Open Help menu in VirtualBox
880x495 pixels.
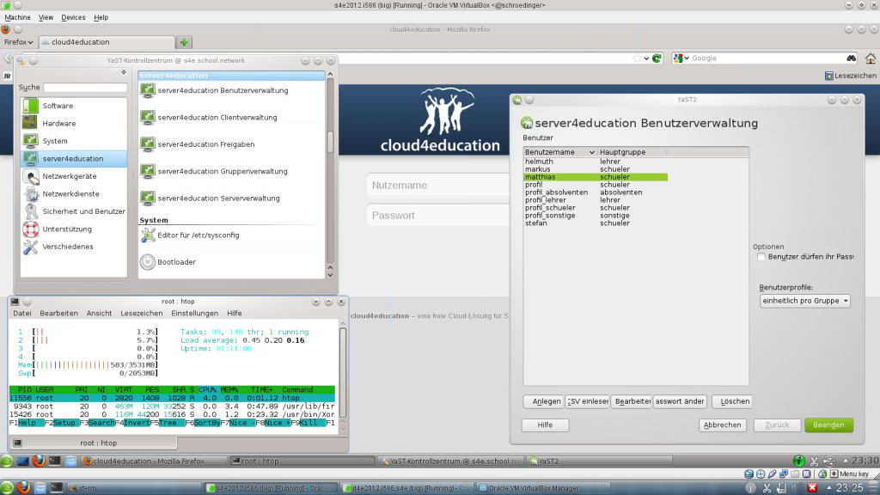tap(101, 17)
